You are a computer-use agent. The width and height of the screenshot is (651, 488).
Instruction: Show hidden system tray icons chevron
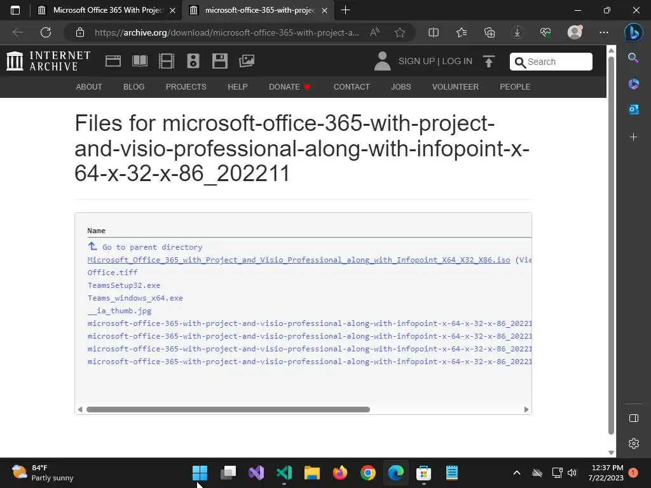pyautogui.click(x=517, y=473)
